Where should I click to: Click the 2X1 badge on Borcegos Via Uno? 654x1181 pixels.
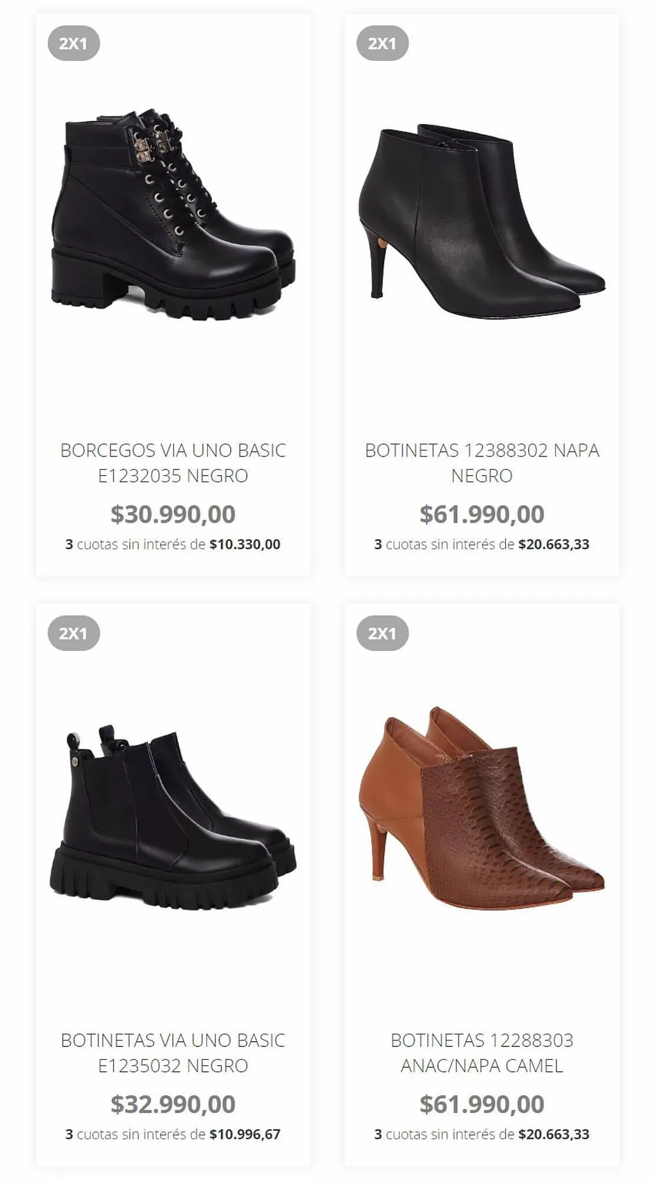coord(74,43)
